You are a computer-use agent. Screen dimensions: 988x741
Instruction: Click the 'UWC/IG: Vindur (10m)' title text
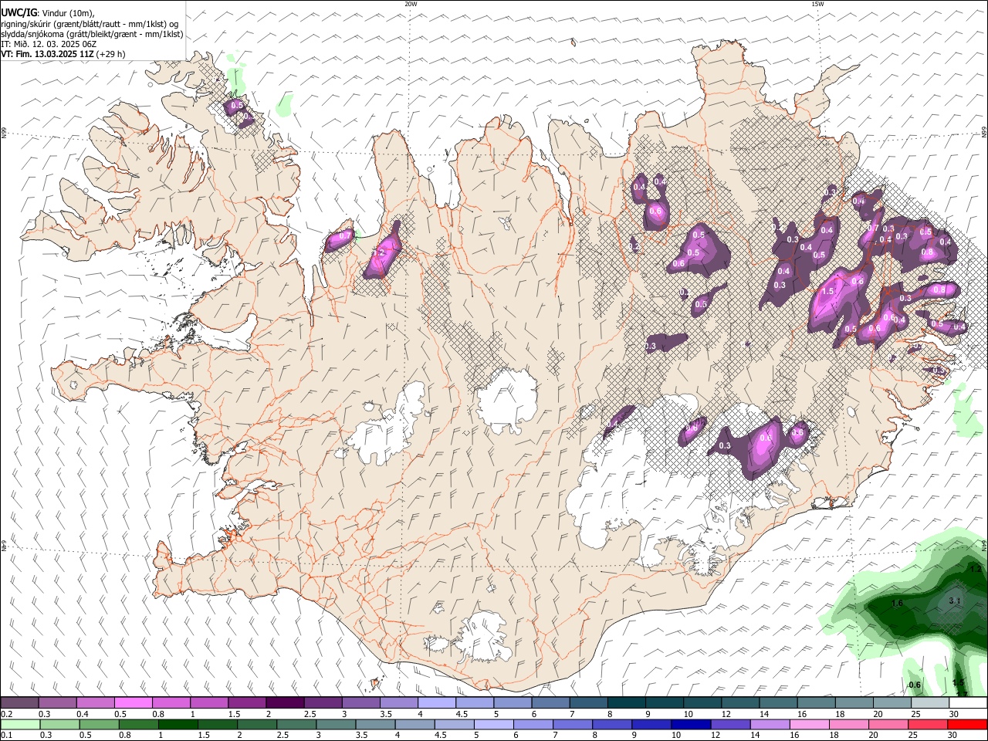coord(48,13)
